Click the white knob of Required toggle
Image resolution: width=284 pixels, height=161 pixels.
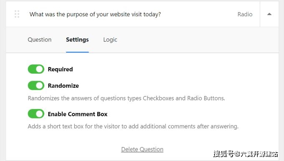click(40, 69)
